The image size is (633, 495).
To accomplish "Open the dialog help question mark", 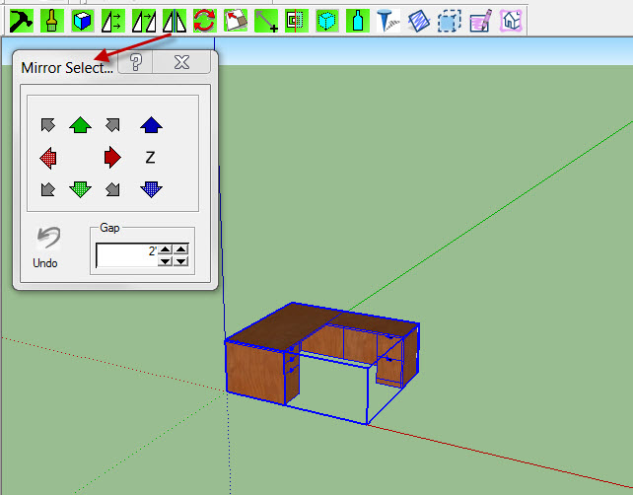I will [136, 62].
